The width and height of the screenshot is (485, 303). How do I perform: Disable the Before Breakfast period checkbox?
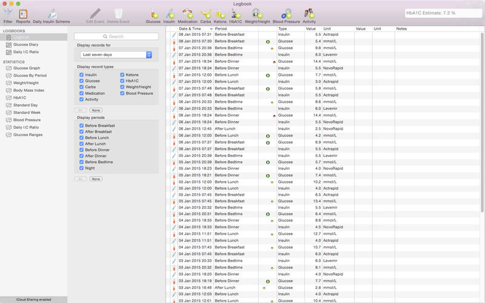tap(82, 125)
